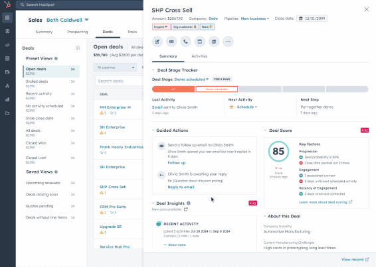This screenshot has height=267, width=376.
Task: Click the Demo scheduled stage segment
Action: click(x=217, y=89)
